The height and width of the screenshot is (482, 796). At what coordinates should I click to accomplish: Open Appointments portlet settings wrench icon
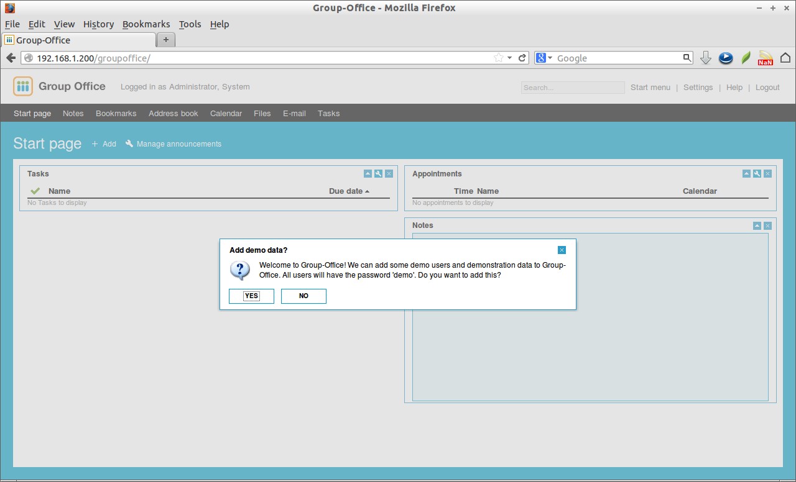(757, 174)
